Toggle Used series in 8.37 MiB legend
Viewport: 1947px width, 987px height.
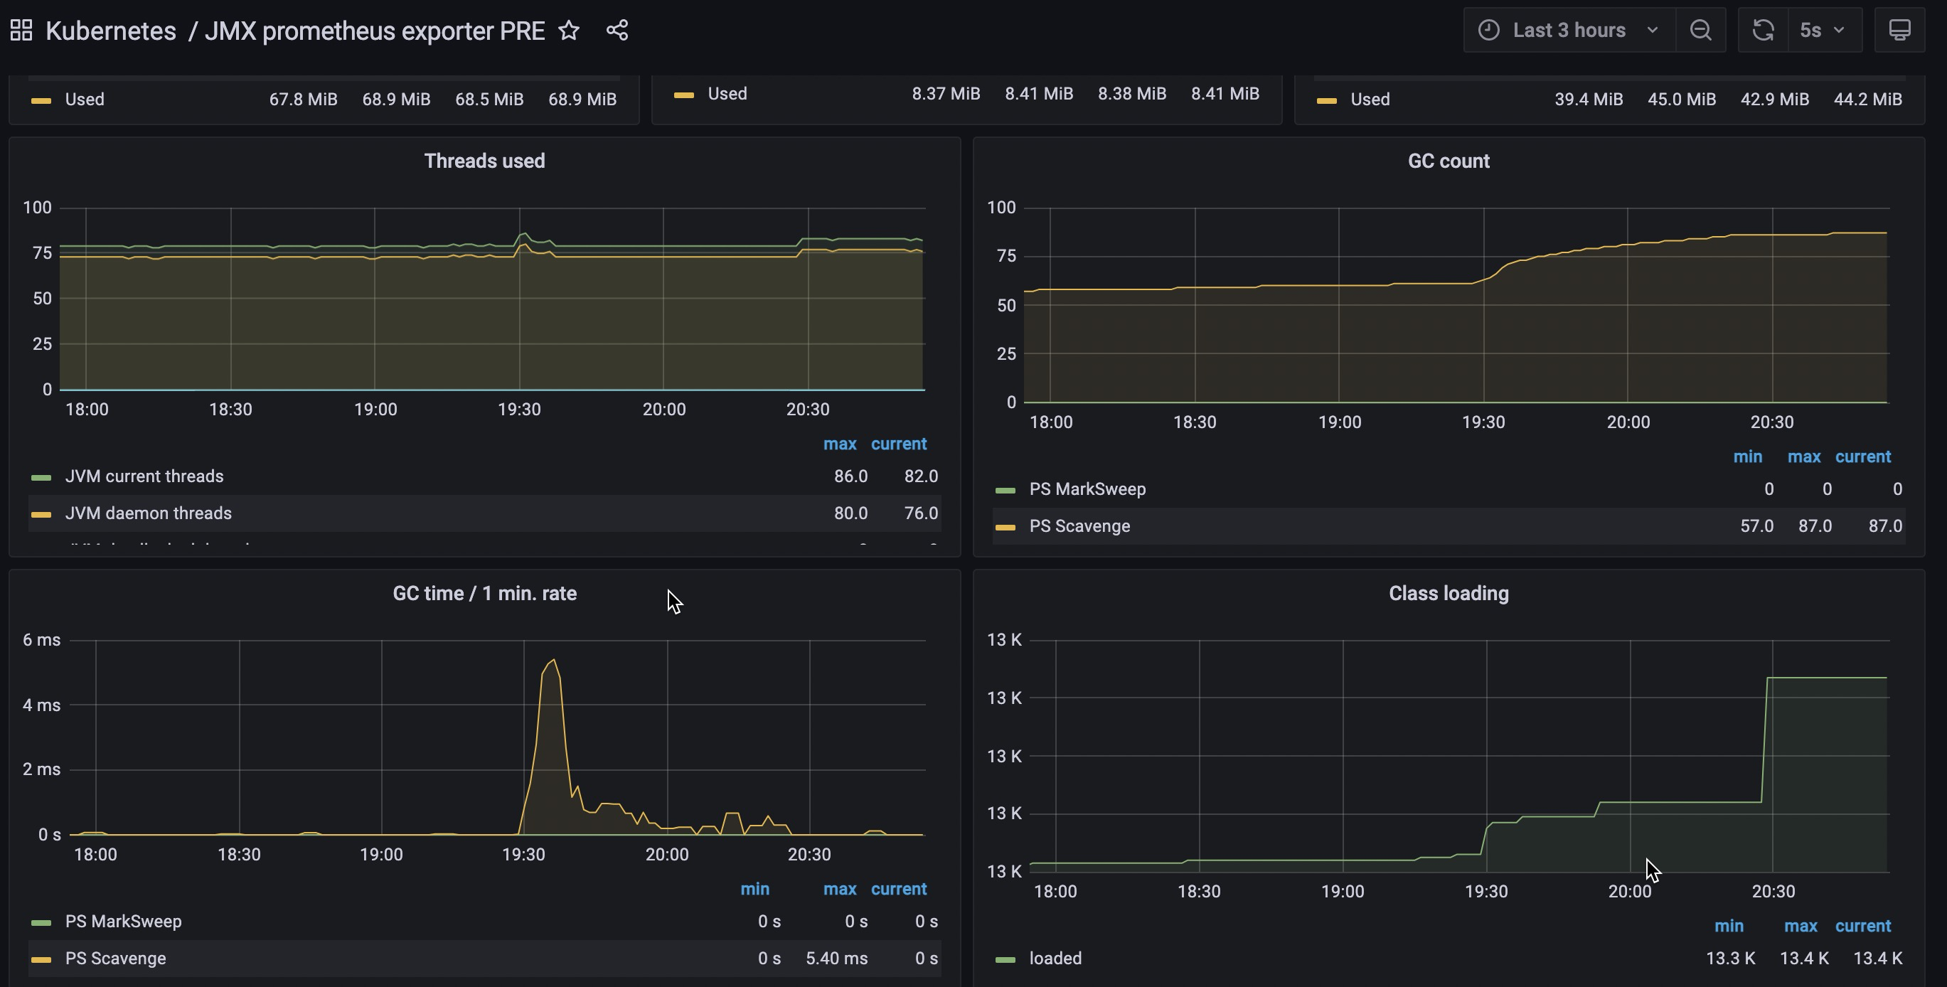pyautogui.click(x=727, y=94)
